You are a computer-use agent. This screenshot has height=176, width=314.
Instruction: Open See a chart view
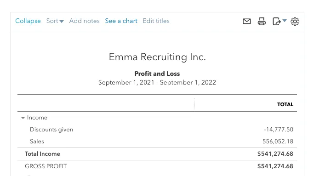(x=121, y=21)
